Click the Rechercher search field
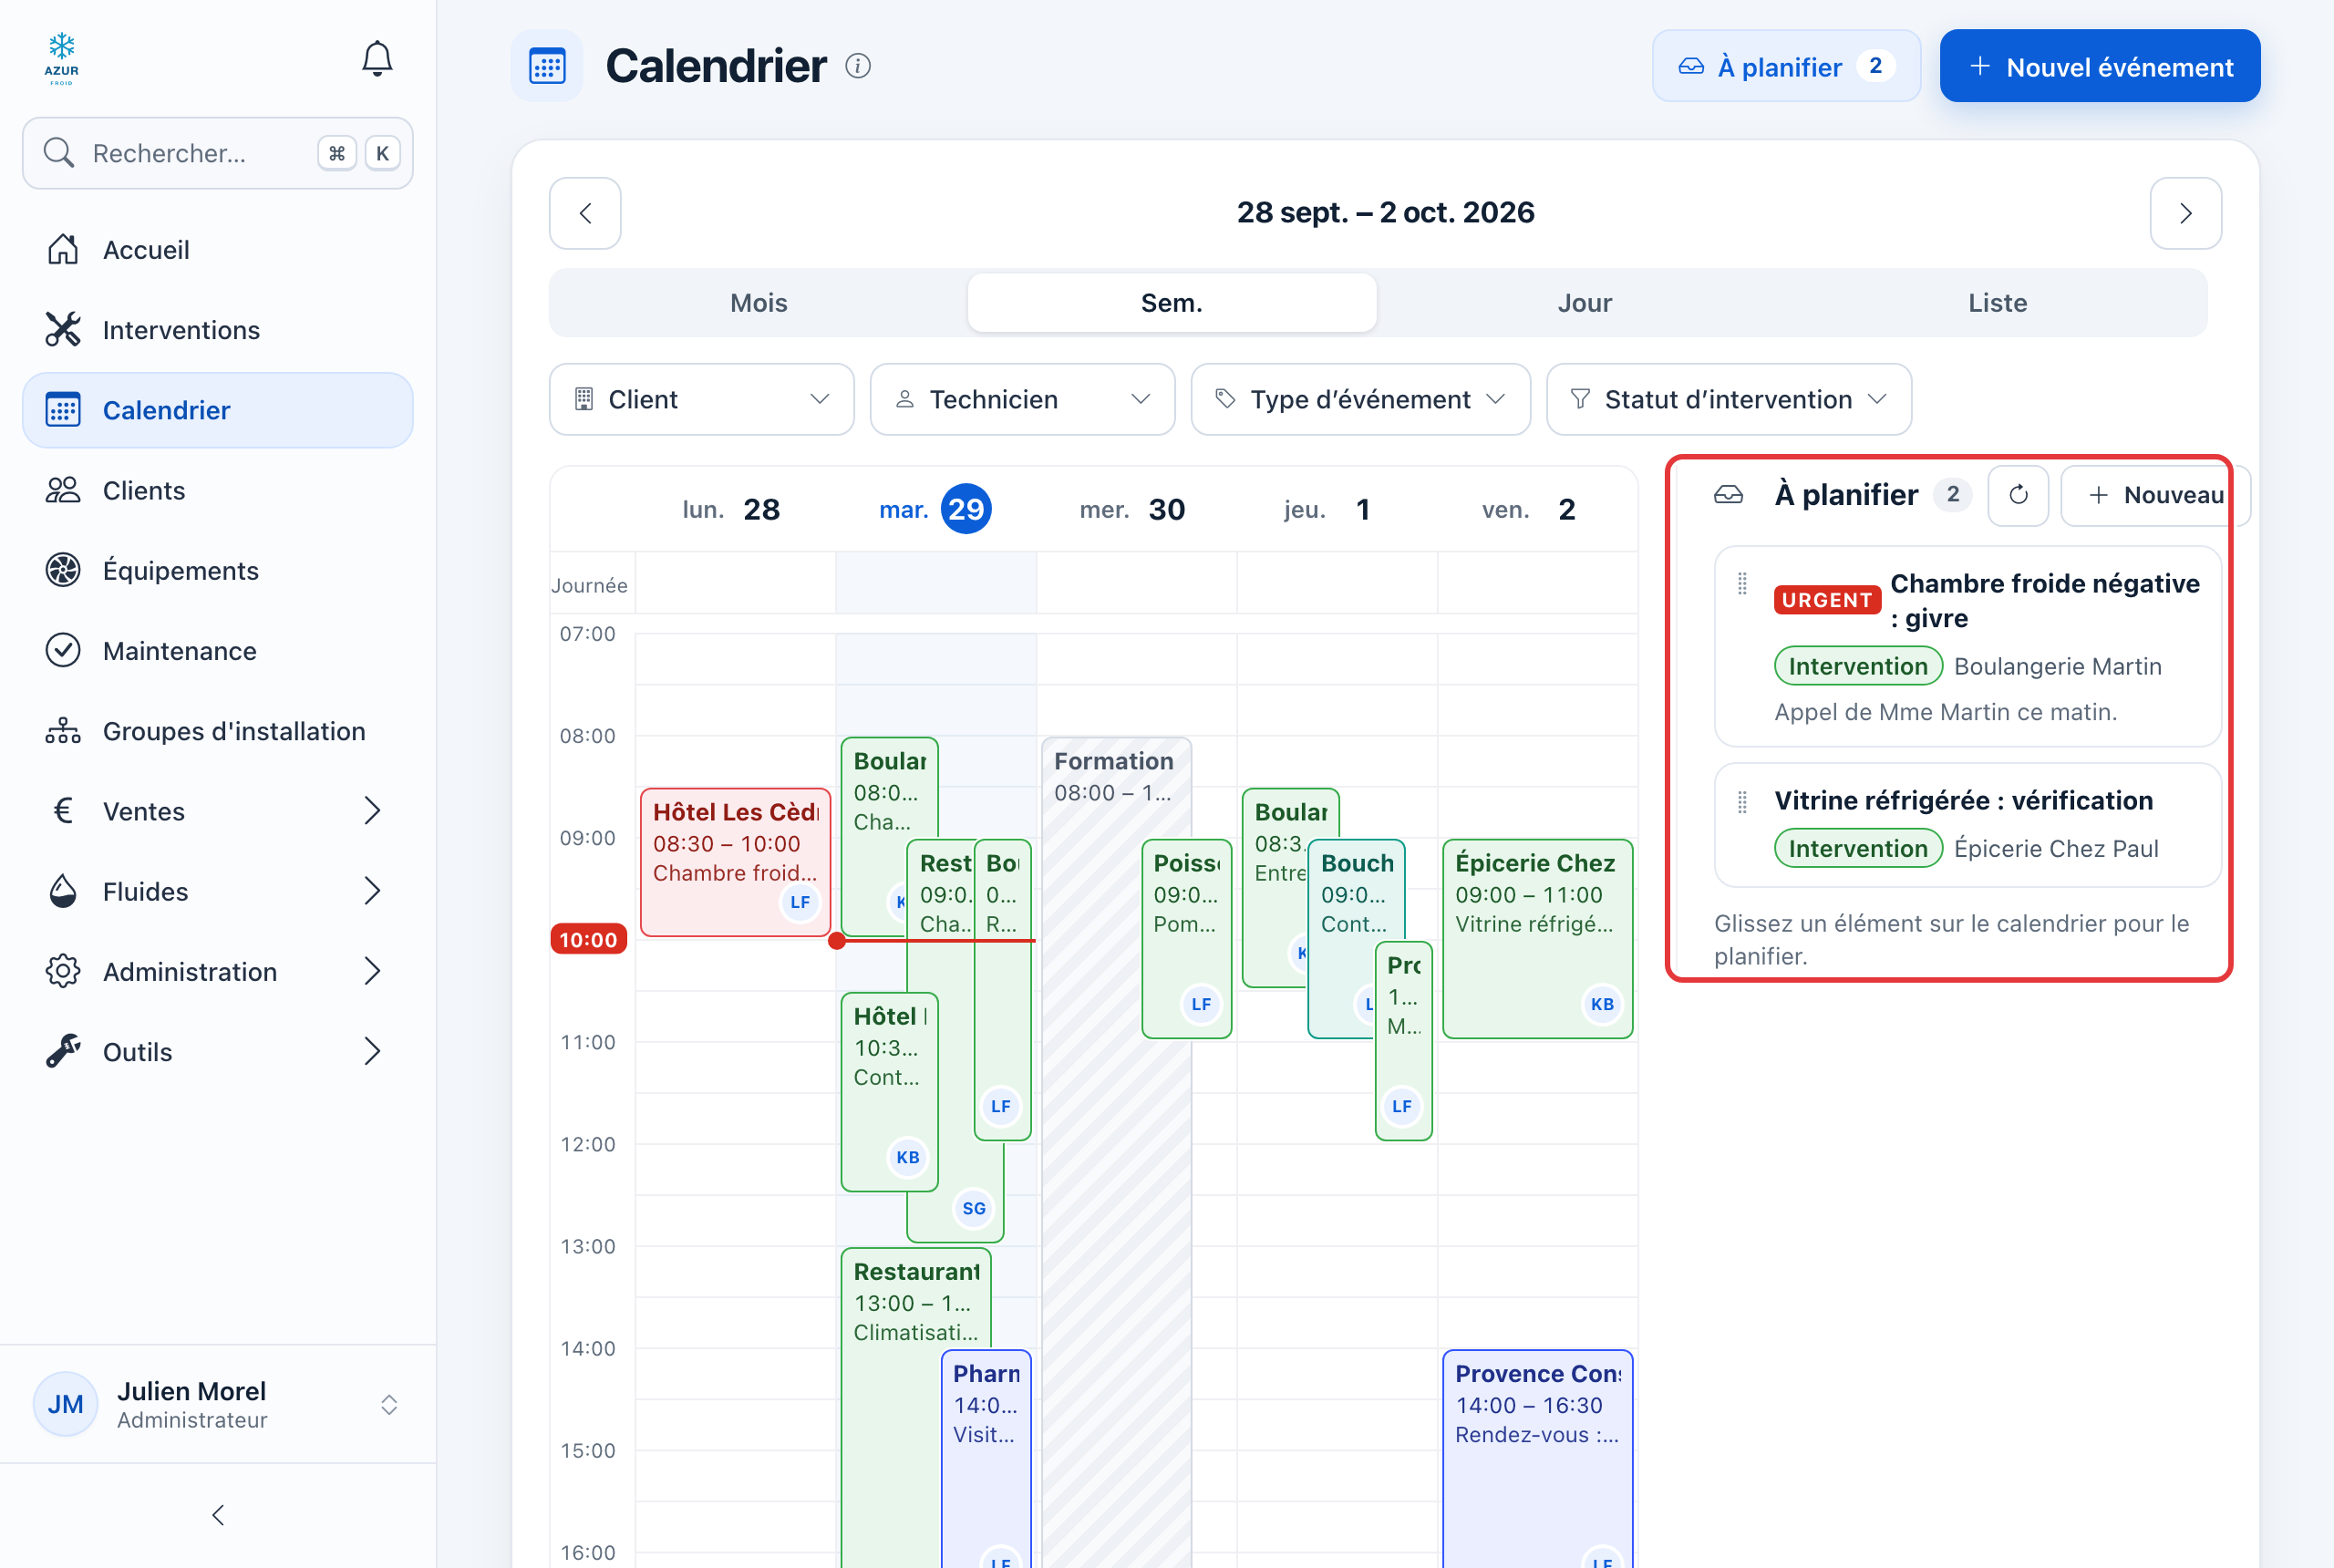 point(218,153)
